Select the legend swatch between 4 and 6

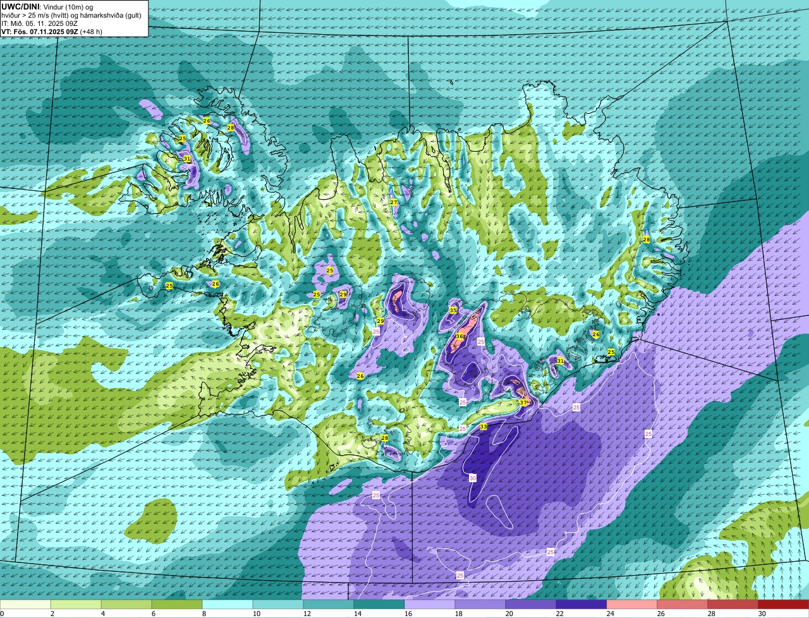pyautogui.click(x=126, y=604)
